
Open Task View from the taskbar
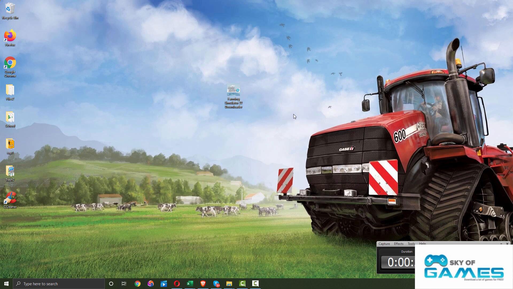(x=124, y=284)
